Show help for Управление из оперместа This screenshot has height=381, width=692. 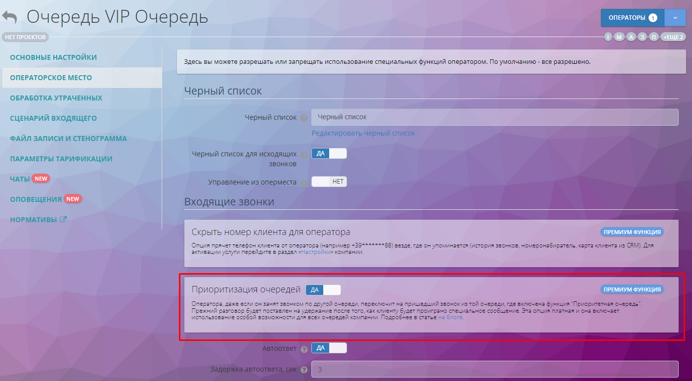point(303,183)
